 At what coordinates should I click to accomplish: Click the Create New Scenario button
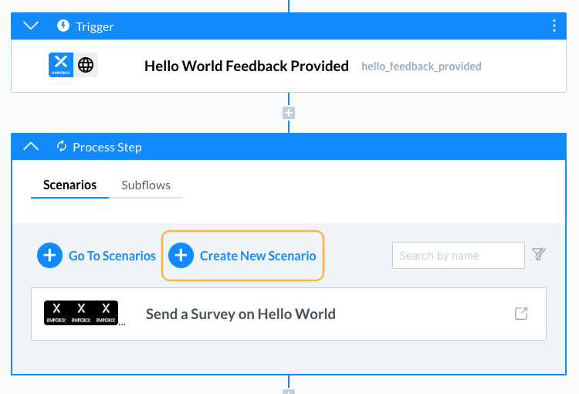242,256
